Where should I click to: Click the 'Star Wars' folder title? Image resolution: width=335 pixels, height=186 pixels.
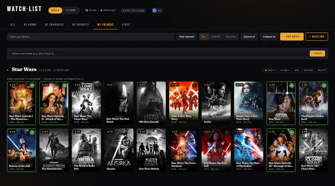(x=24, y=70)
